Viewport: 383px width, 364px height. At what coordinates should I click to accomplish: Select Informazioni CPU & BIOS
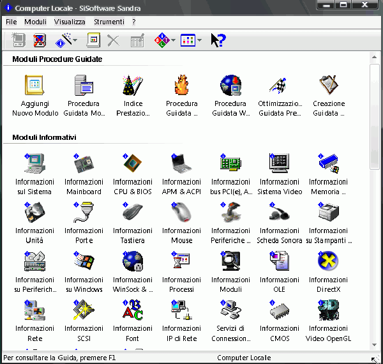pos(133,174)
